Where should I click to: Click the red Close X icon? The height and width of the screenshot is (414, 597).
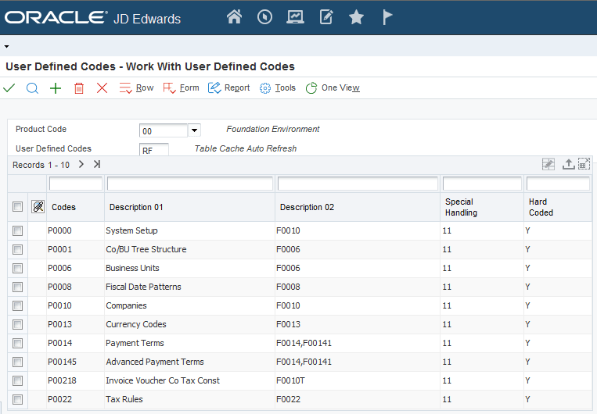pyautogui.click(x=102, y=88)
